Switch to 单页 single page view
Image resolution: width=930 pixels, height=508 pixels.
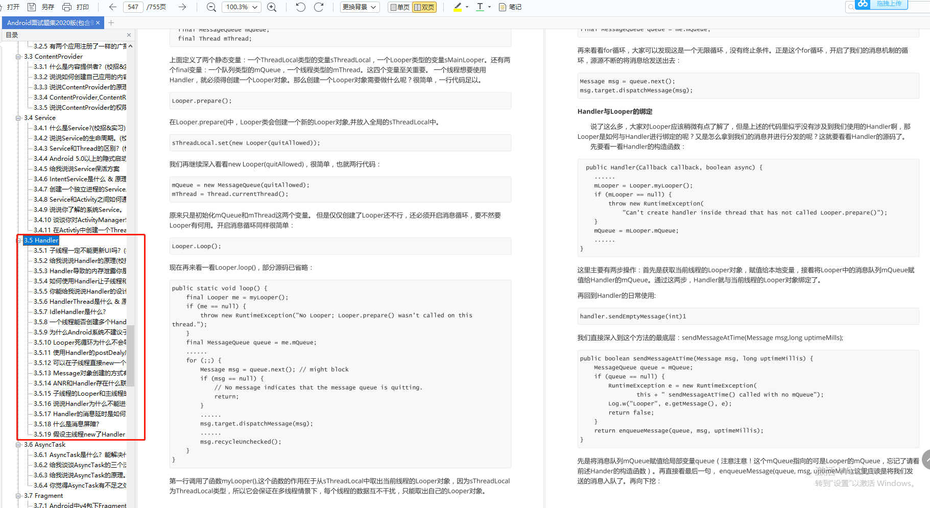(399, 7)
